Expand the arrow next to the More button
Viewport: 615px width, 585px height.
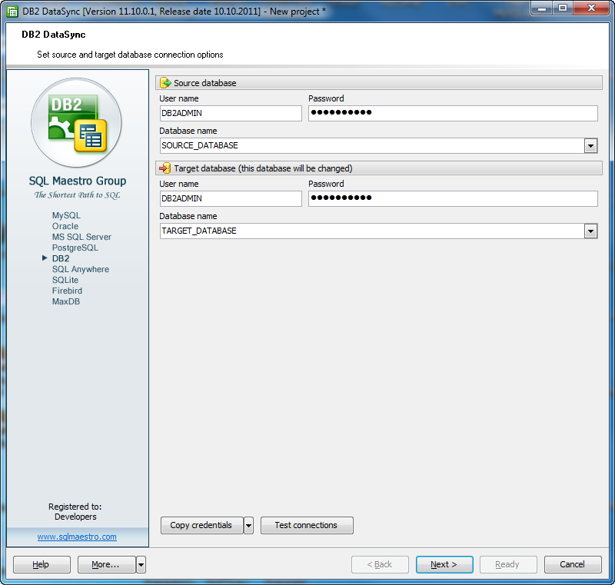140,564
